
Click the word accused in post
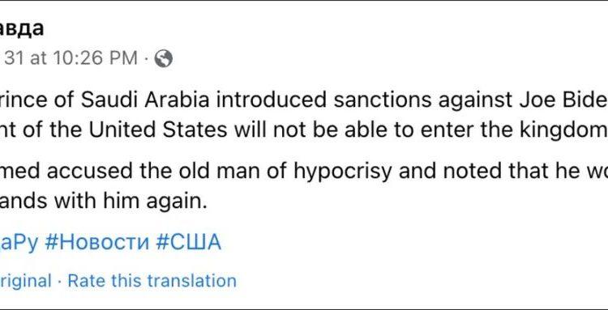91,171
